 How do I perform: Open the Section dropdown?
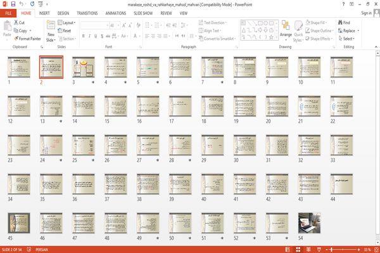coord(66,39)
